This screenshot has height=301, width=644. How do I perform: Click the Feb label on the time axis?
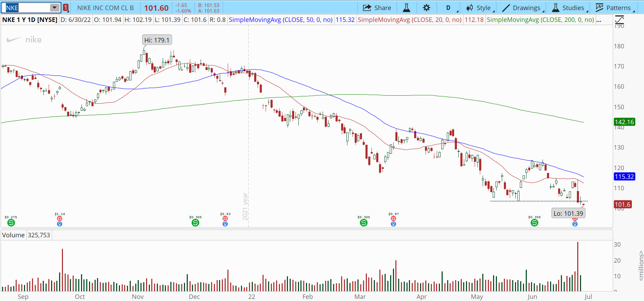click(x=308, y=296)
